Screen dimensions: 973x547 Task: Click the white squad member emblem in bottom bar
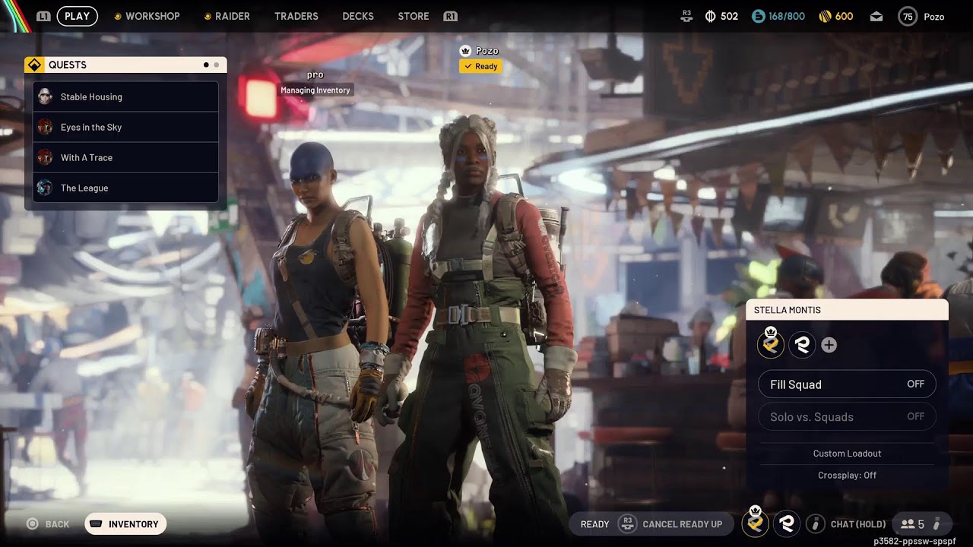tap(787, 523)
